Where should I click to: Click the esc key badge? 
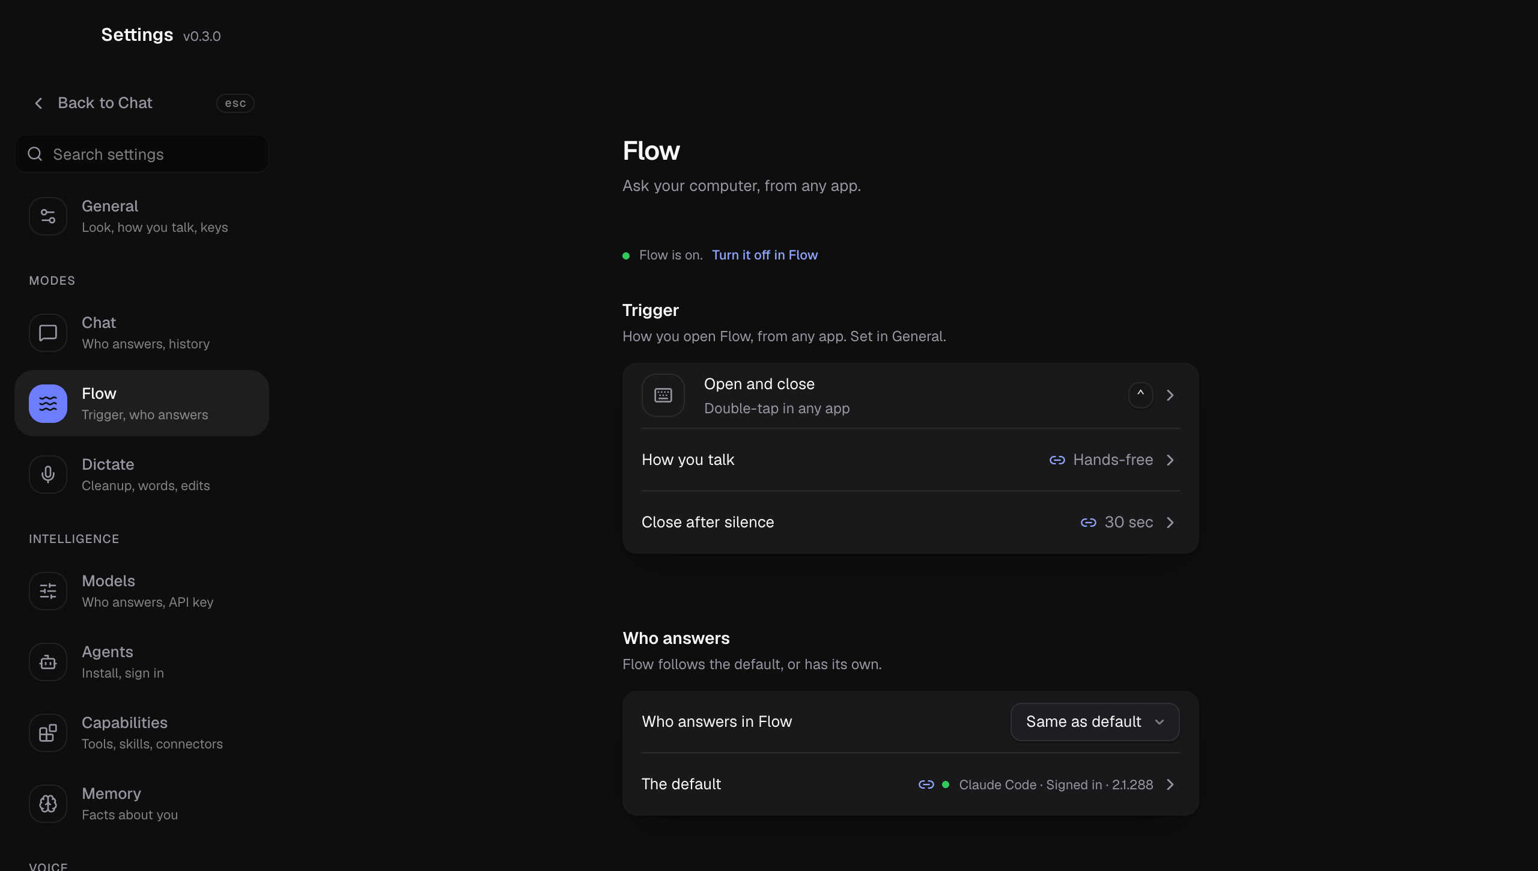coord(236,103)
